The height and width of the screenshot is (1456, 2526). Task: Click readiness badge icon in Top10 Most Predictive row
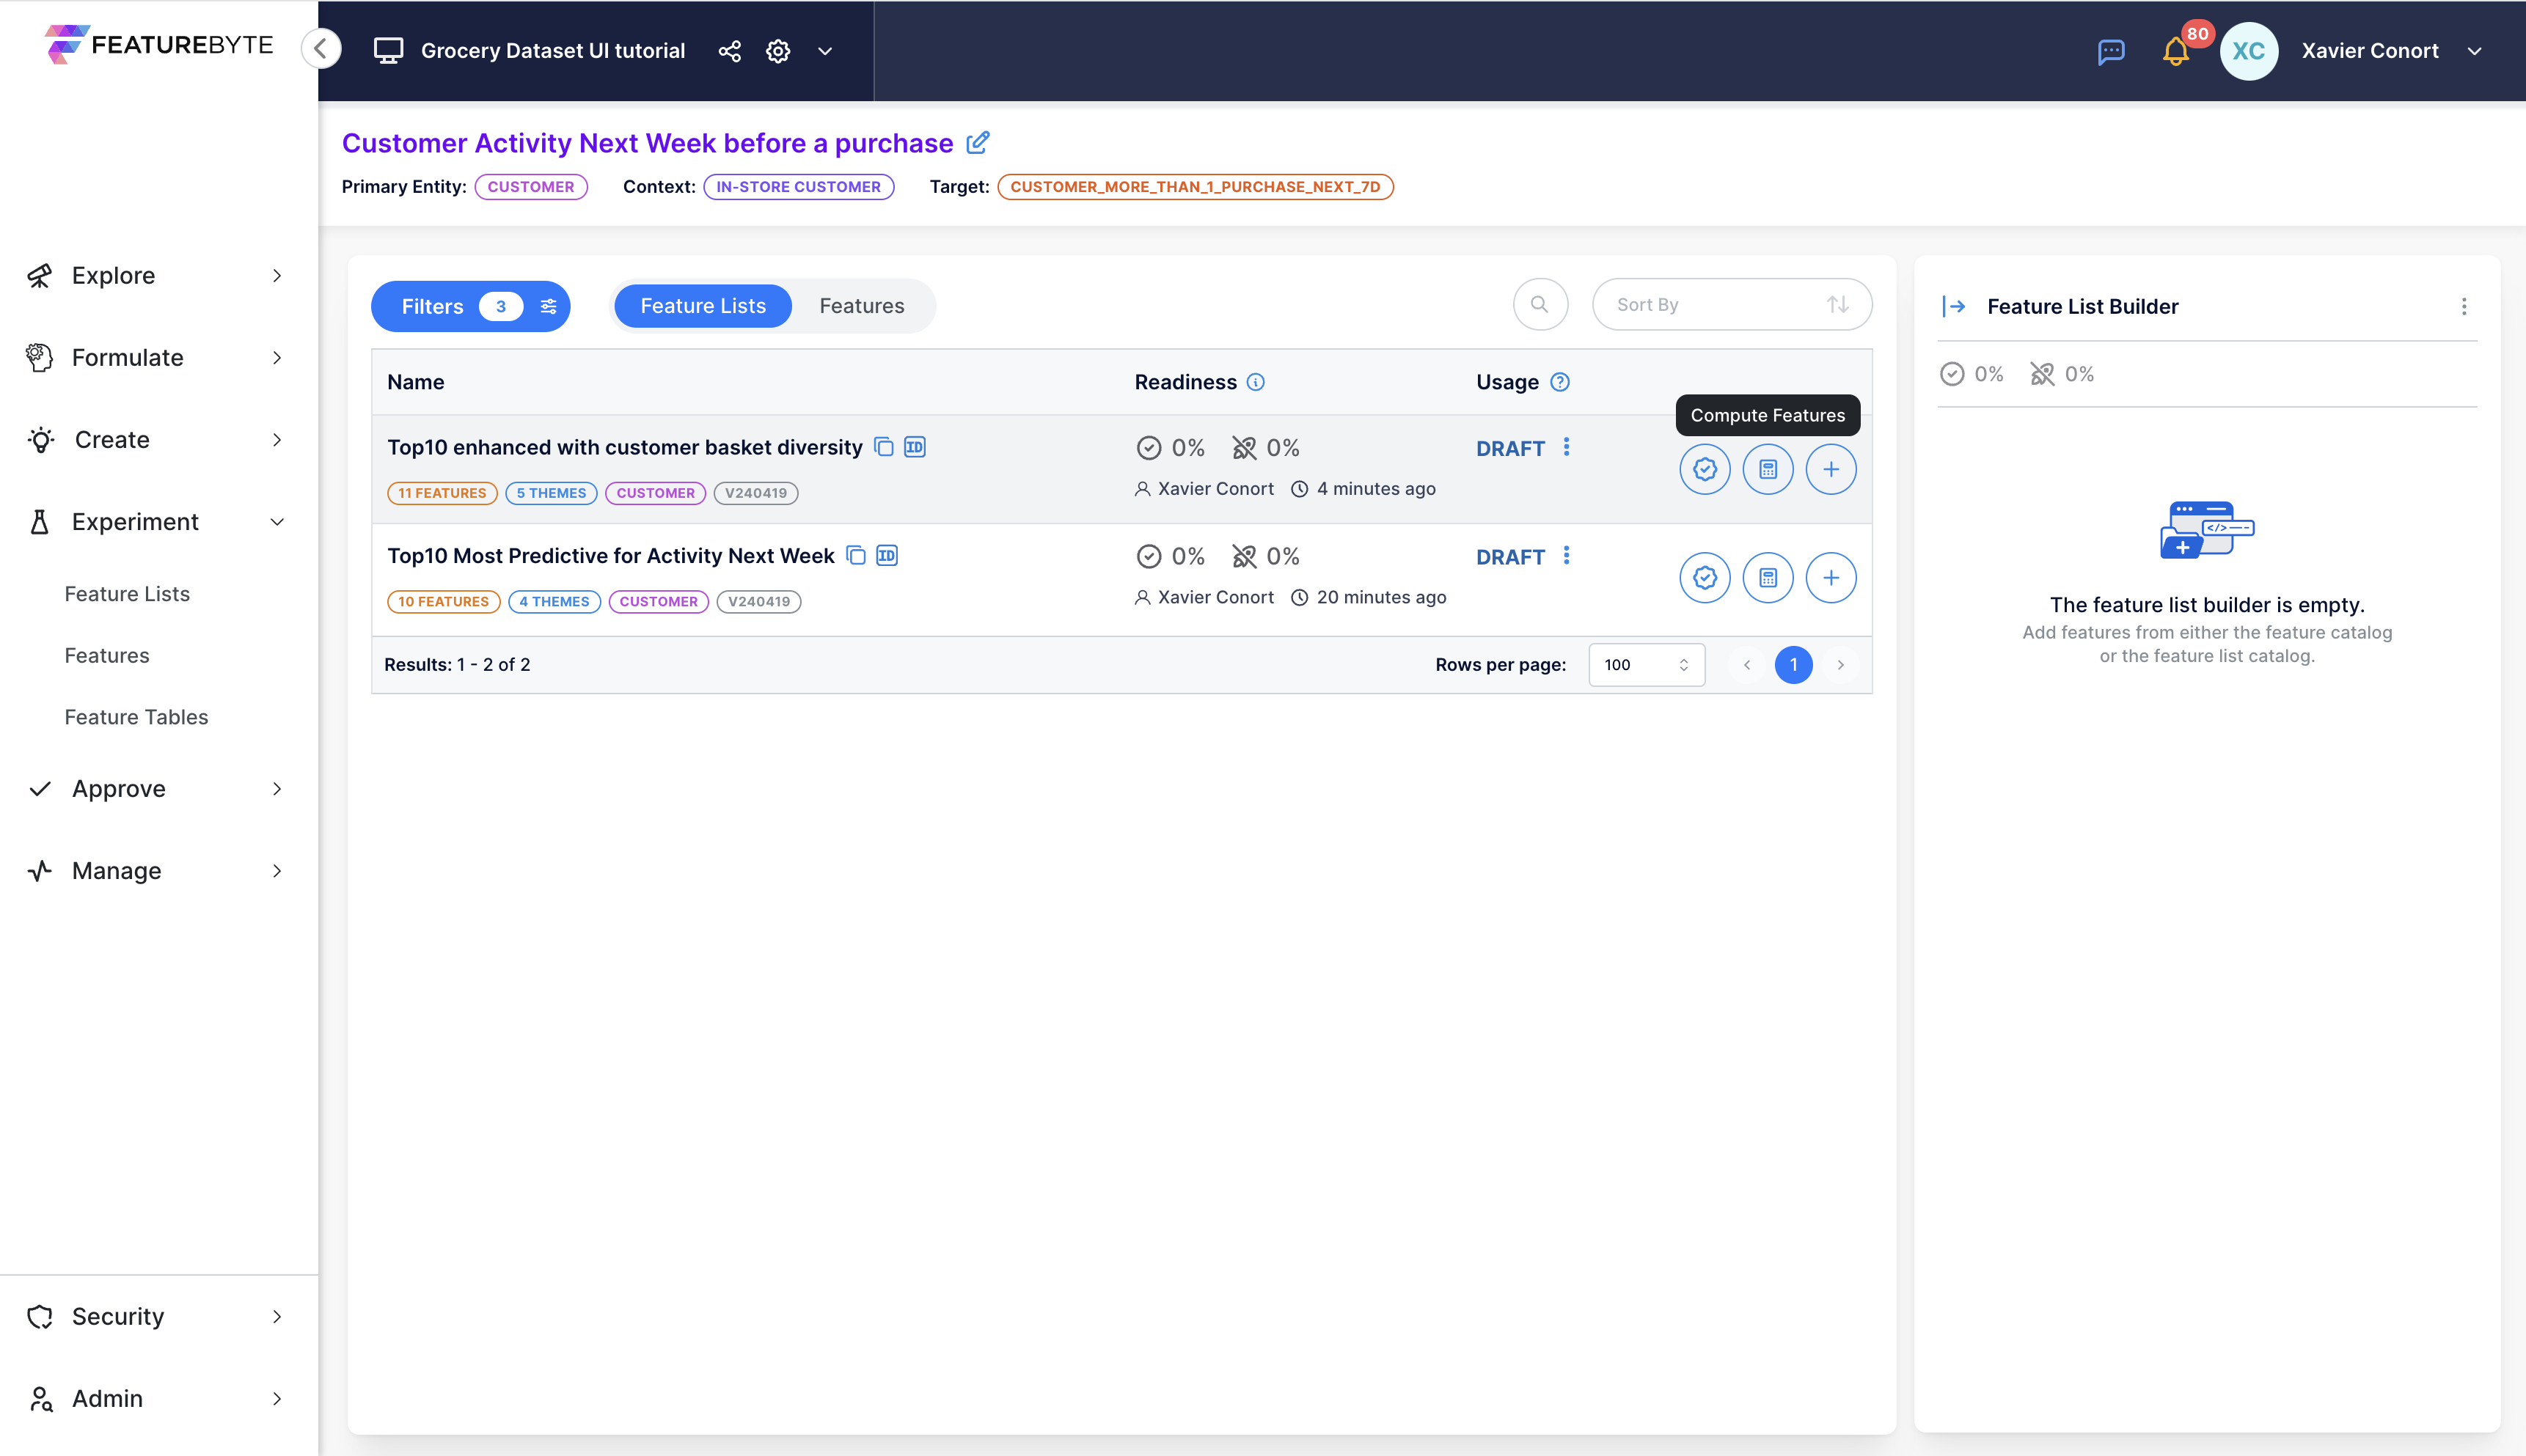1705,577
